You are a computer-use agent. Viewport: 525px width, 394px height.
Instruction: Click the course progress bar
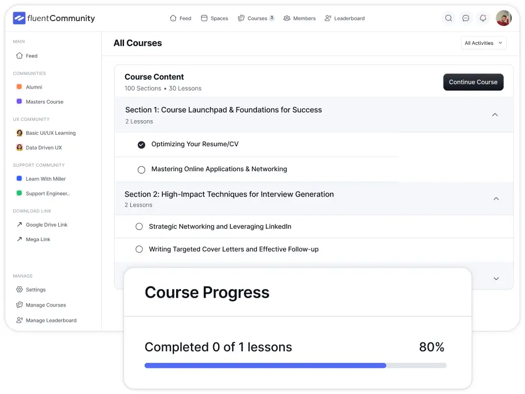pyautogui.click(x=295, y=365)
